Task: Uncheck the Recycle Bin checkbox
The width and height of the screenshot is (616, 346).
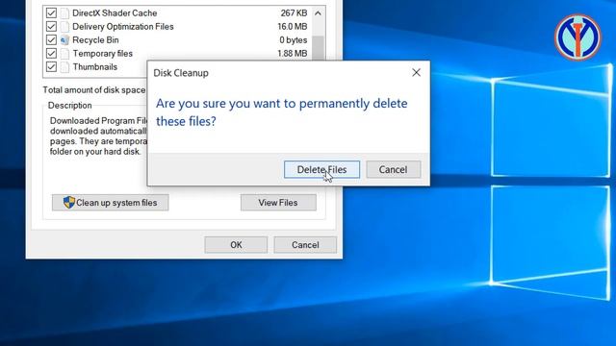Action: [51, 39]
